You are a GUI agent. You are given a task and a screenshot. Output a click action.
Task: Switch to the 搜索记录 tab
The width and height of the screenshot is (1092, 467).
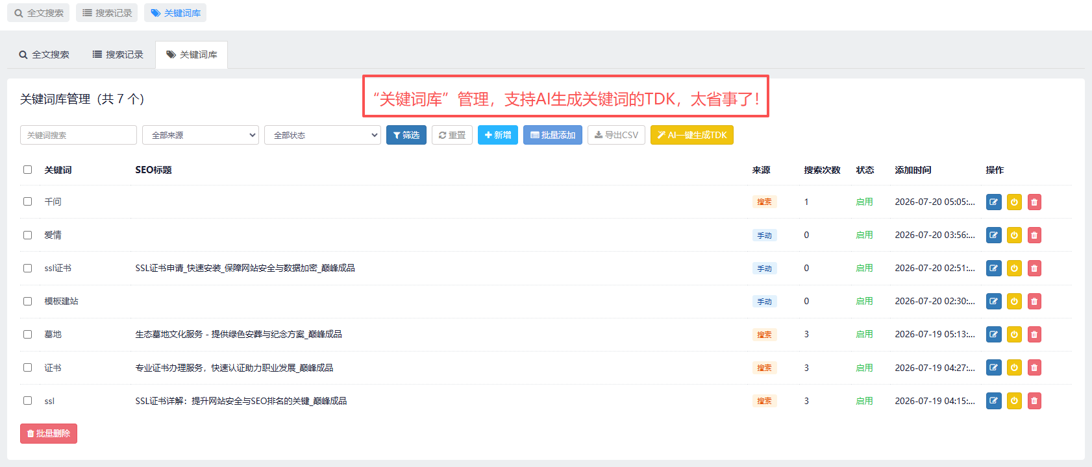point(118,54)
